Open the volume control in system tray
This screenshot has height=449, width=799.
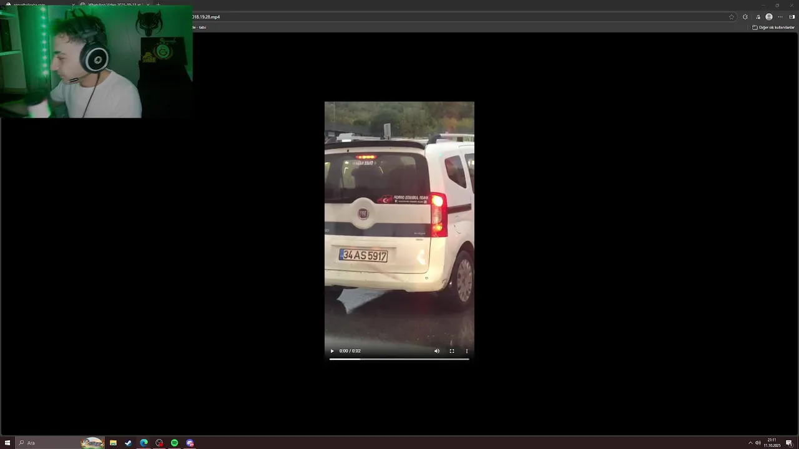click(758, 443)
